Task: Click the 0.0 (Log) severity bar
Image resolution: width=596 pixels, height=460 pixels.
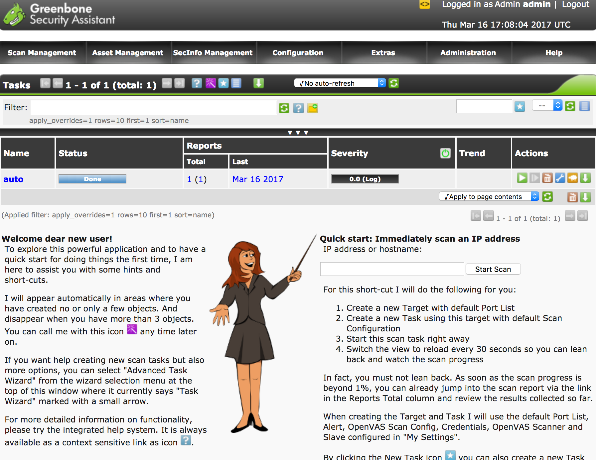Action: [x=365, y=179]
